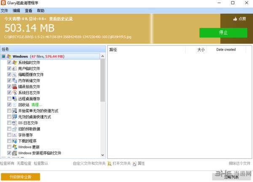Click the Glary disk cleaner title bar icon
The image size is (253, 182).
tap(3, 3)
